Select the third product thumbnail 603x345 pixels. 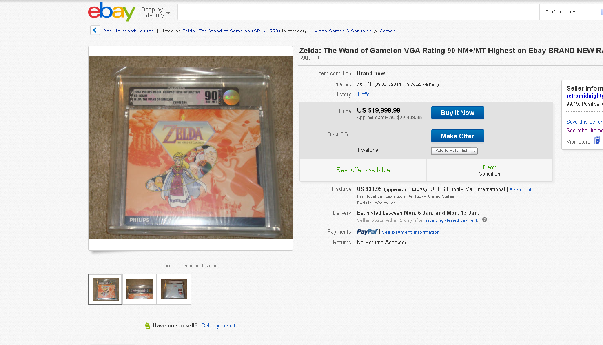(x=174, y=289)
